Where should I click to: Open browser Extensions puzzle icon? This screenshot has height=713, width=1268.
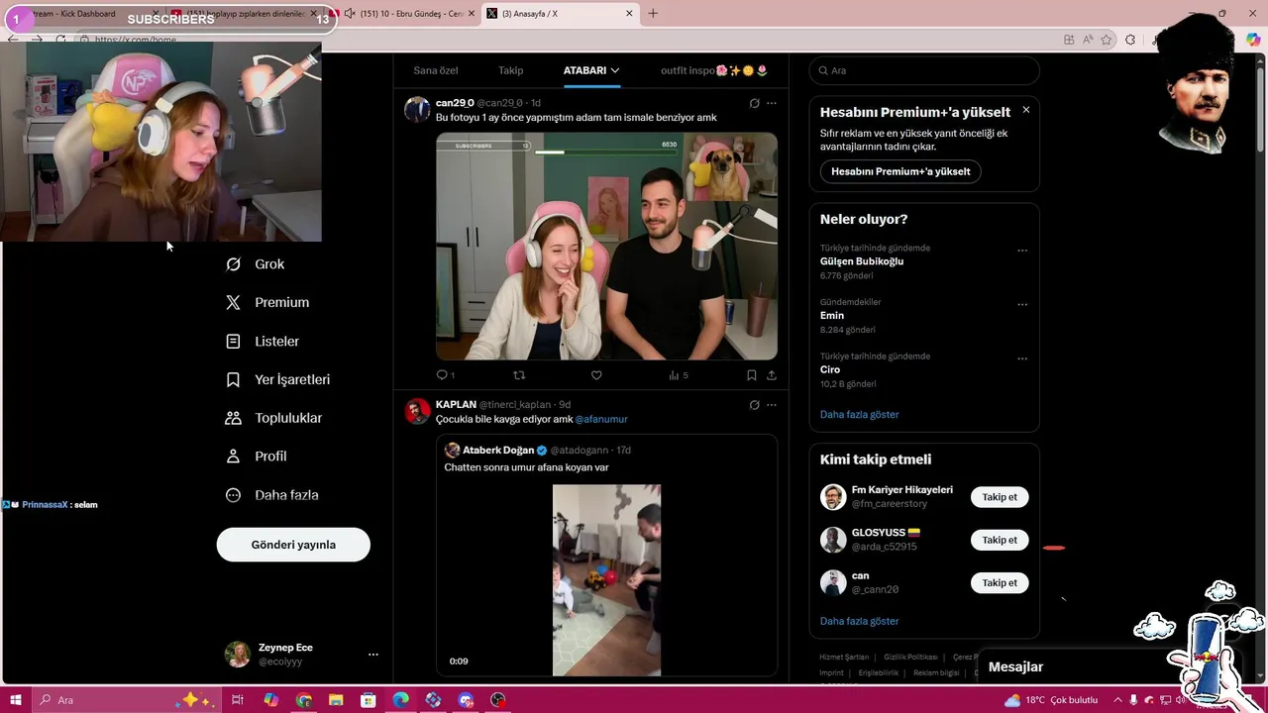pos(1130,40)
